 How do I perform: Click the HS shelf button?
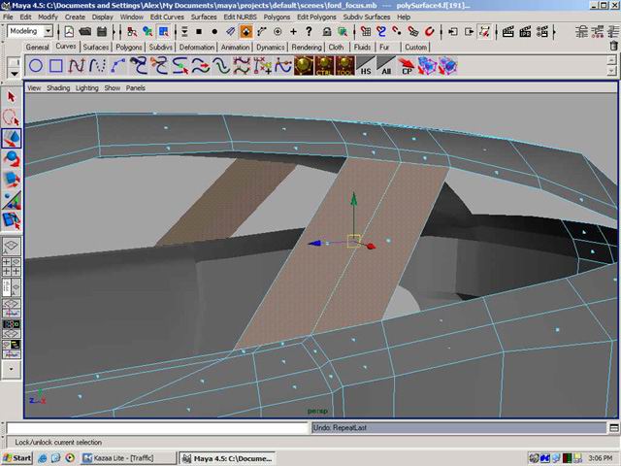366,67
